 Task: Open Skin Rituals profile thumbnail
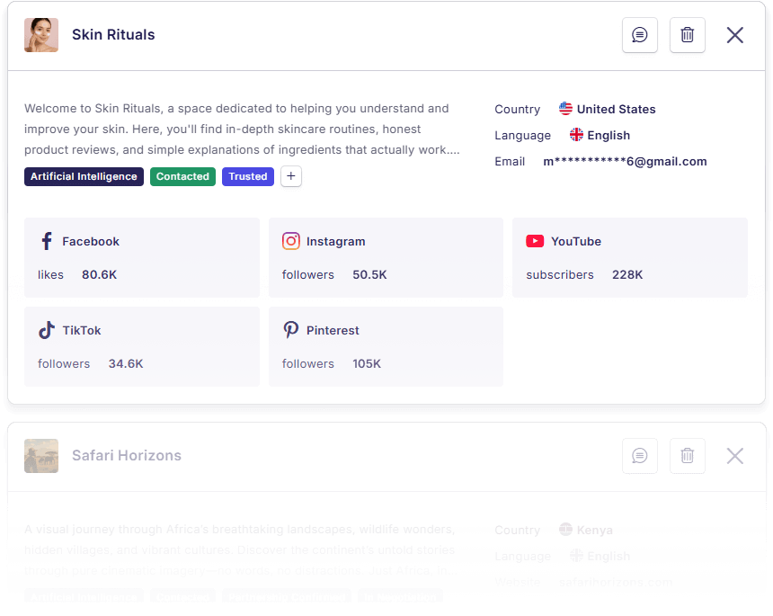point(41,35)
